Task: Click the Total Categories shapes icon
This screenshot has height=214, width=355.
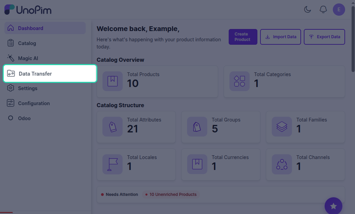Action: pos(239,81)
